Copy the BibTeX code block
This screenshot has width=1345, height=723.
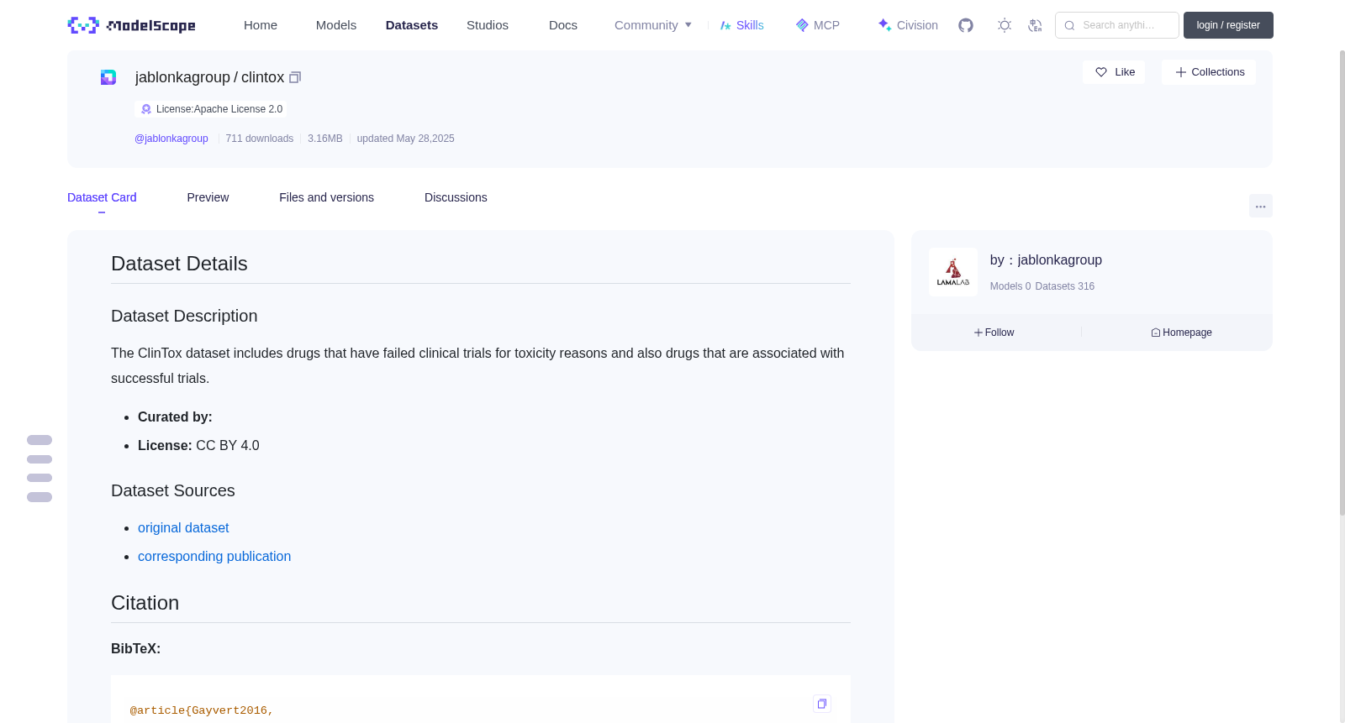coord(822,704)
